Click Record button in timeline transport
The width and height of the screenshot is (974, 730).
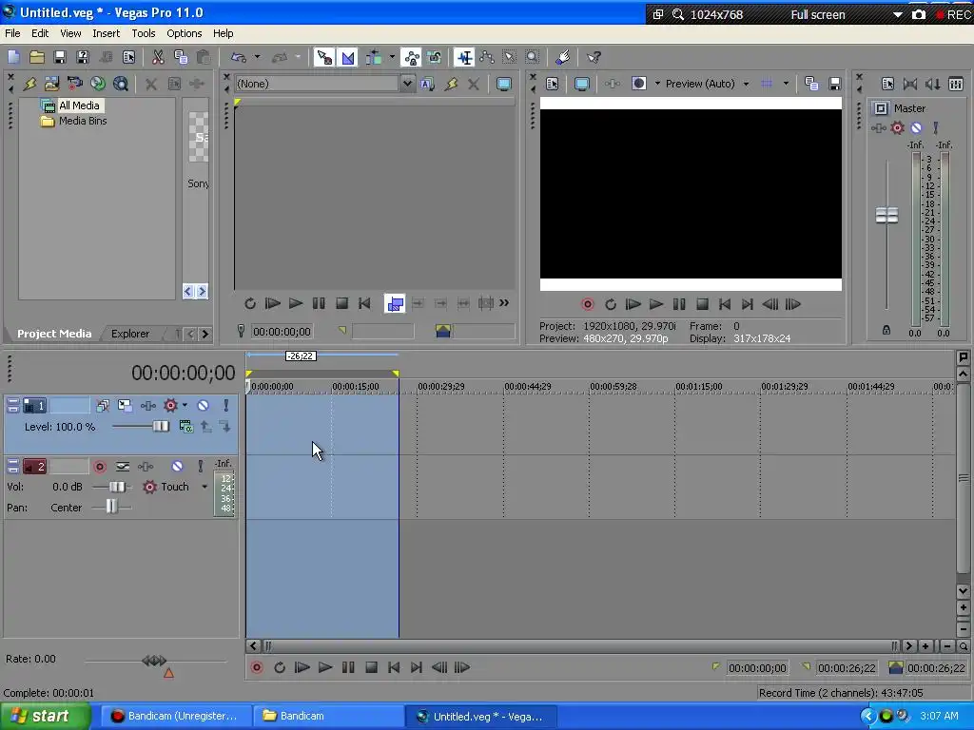tap(257, 668)
